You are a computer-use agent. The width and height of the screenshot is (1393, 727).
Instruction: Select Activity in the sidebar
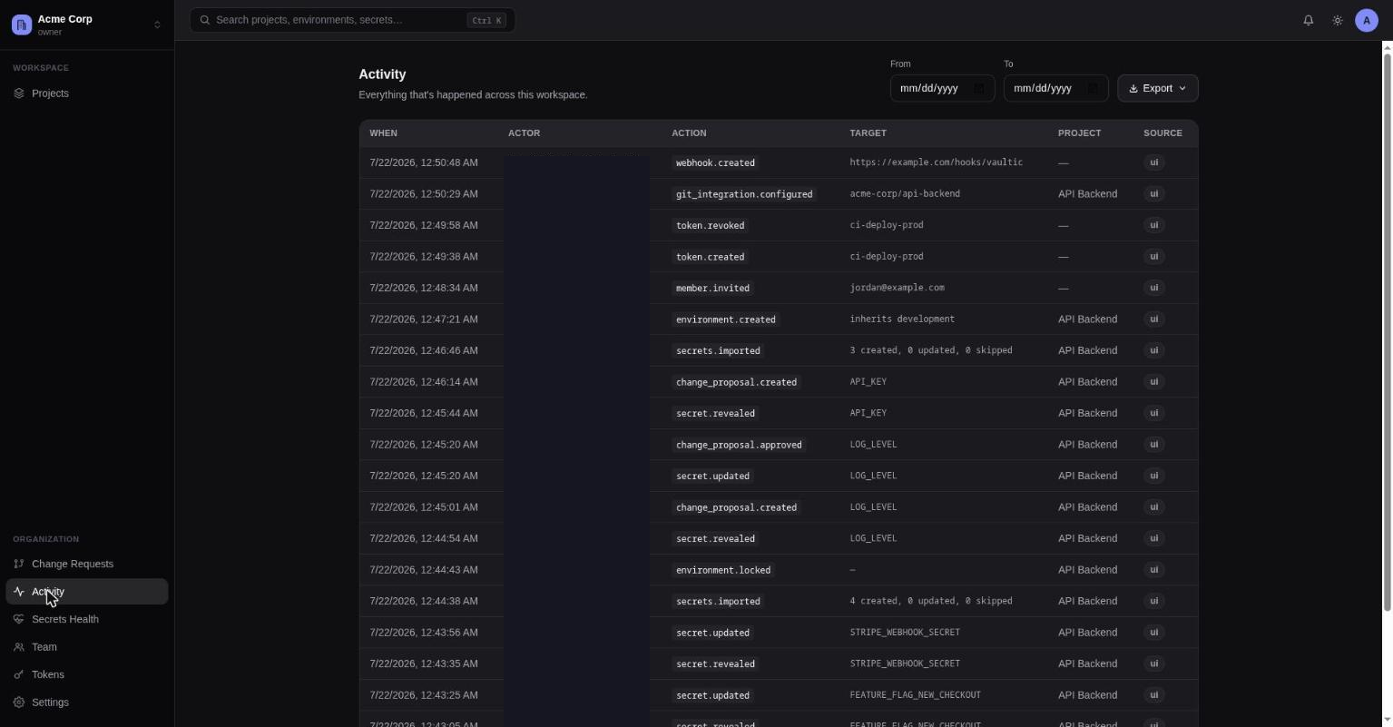[86, 592]
